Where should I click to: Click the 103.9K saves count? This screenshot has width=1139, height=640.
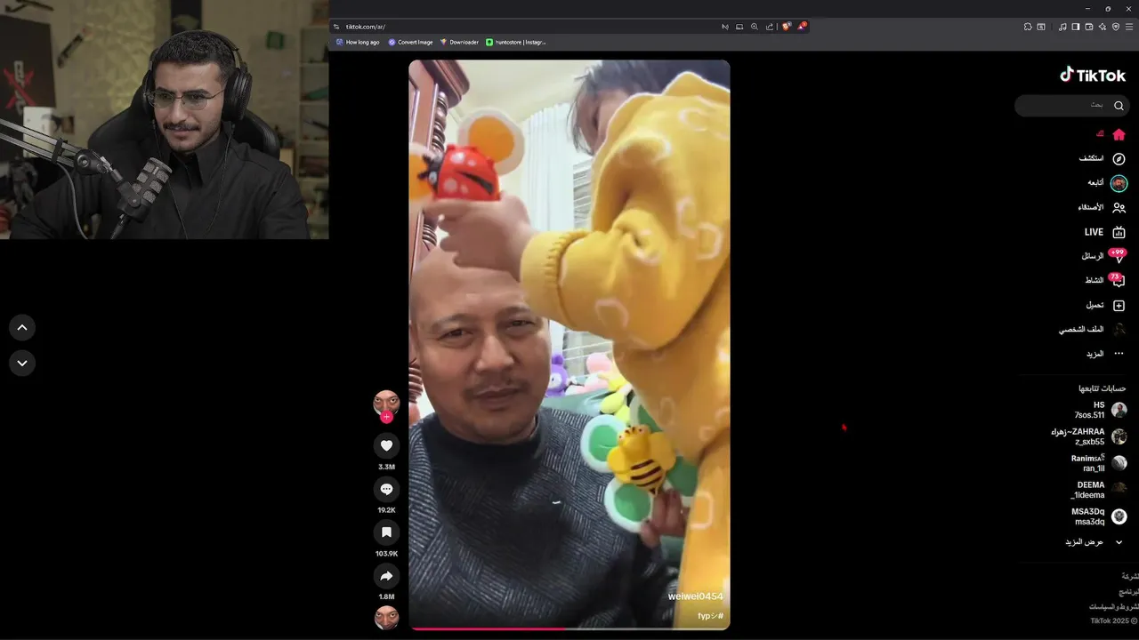pos(386,554)
